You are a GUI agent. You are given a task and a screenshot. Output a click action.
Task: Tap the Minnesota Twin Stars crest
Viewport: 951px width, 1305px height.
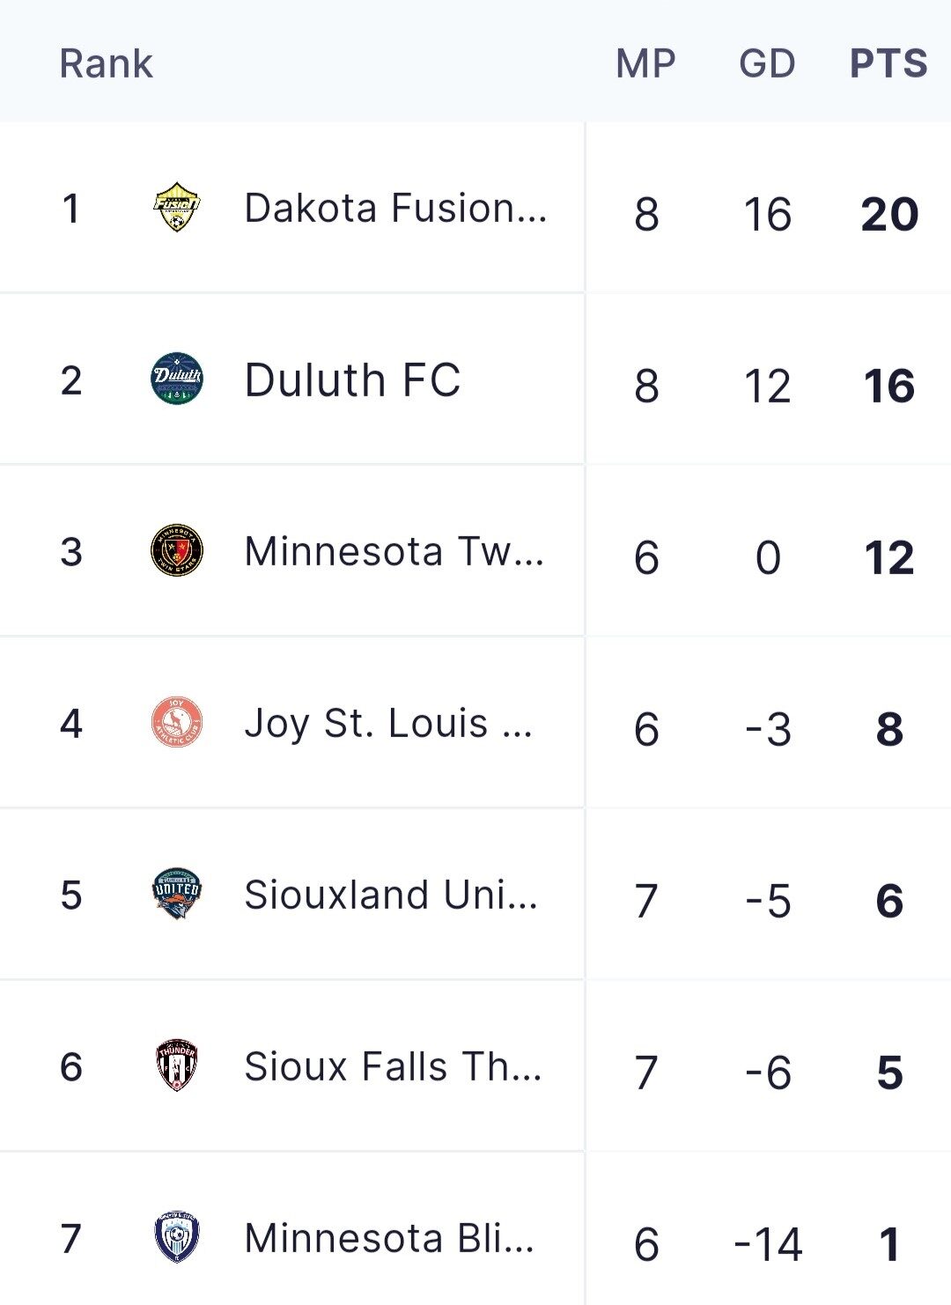coord(177,551)
